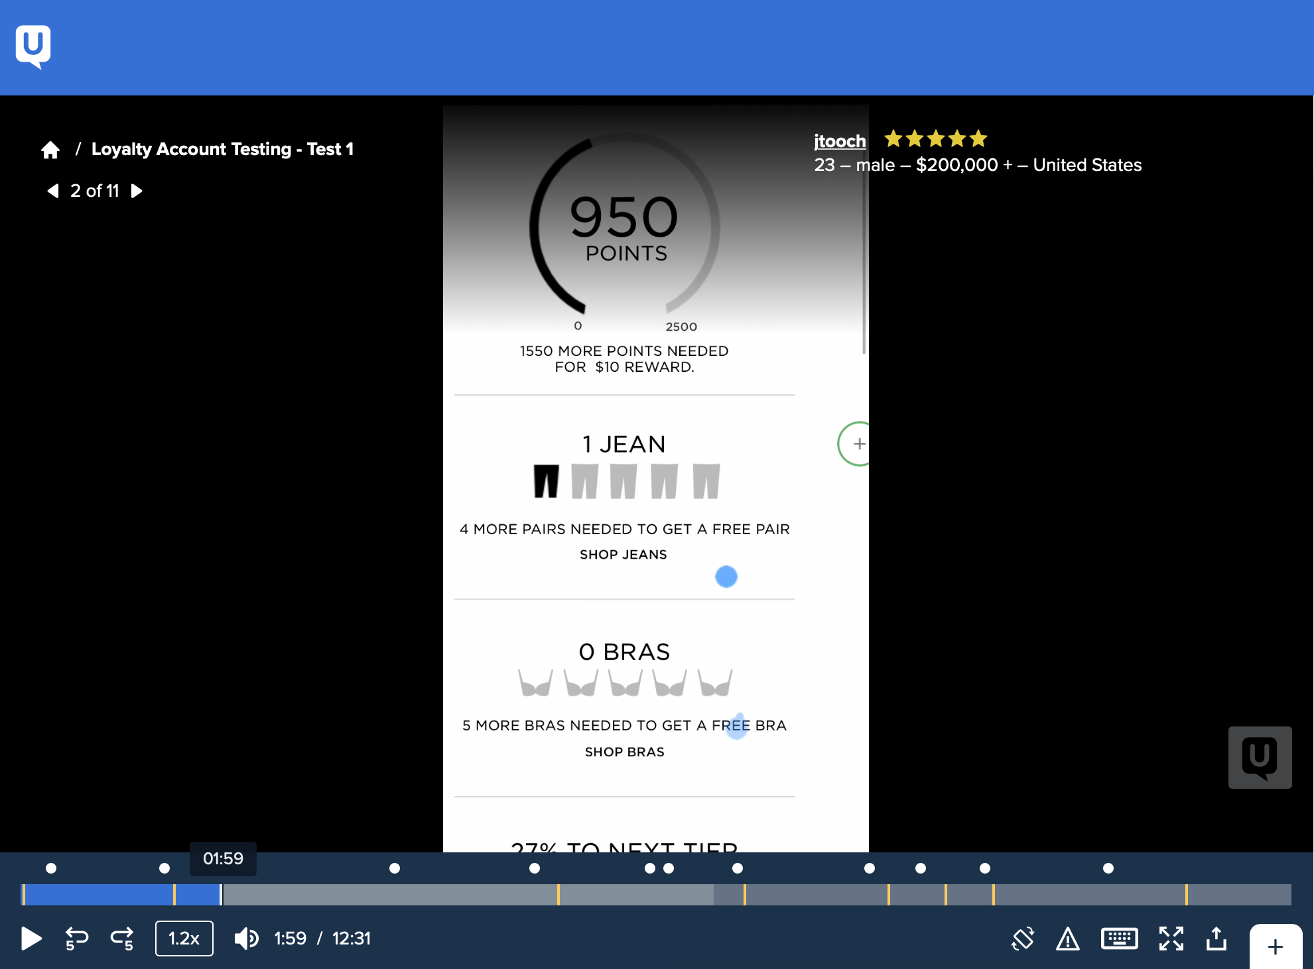Report a problem with warning icon

(x=1067, y=939)
